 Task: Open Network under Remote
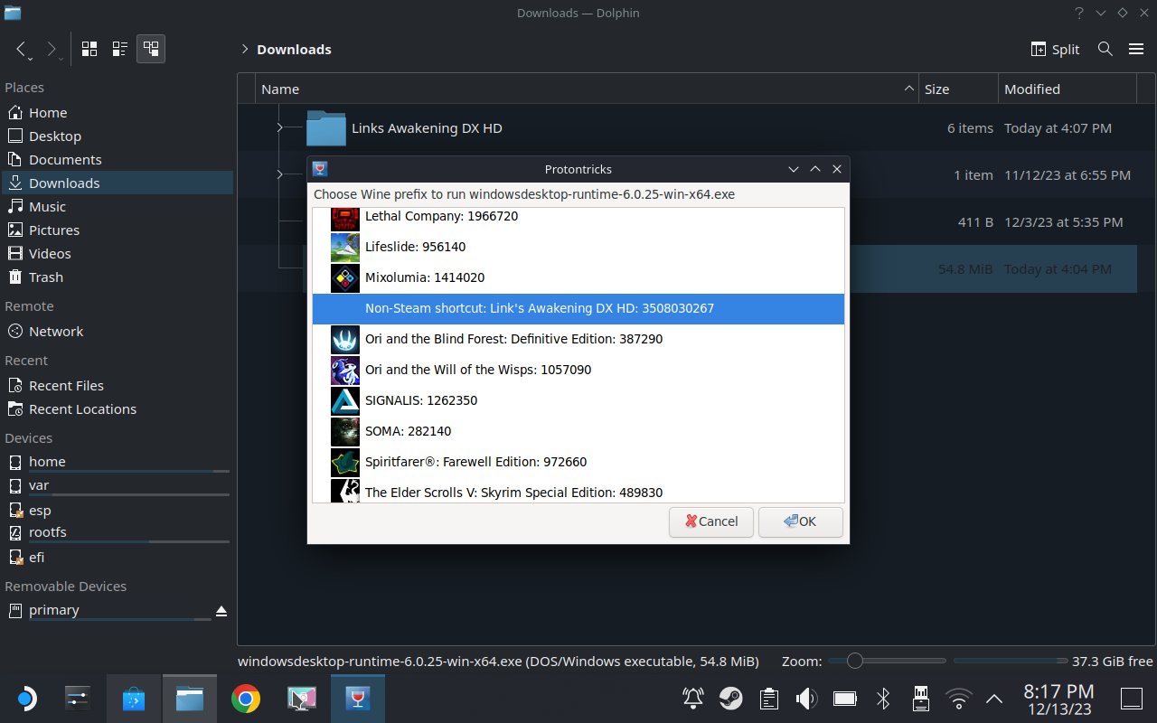pos(117,332)
